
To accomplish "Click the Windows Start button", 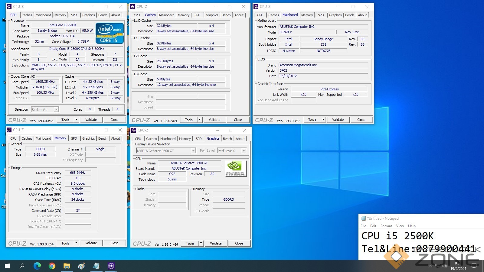I will tap(7, 266).
